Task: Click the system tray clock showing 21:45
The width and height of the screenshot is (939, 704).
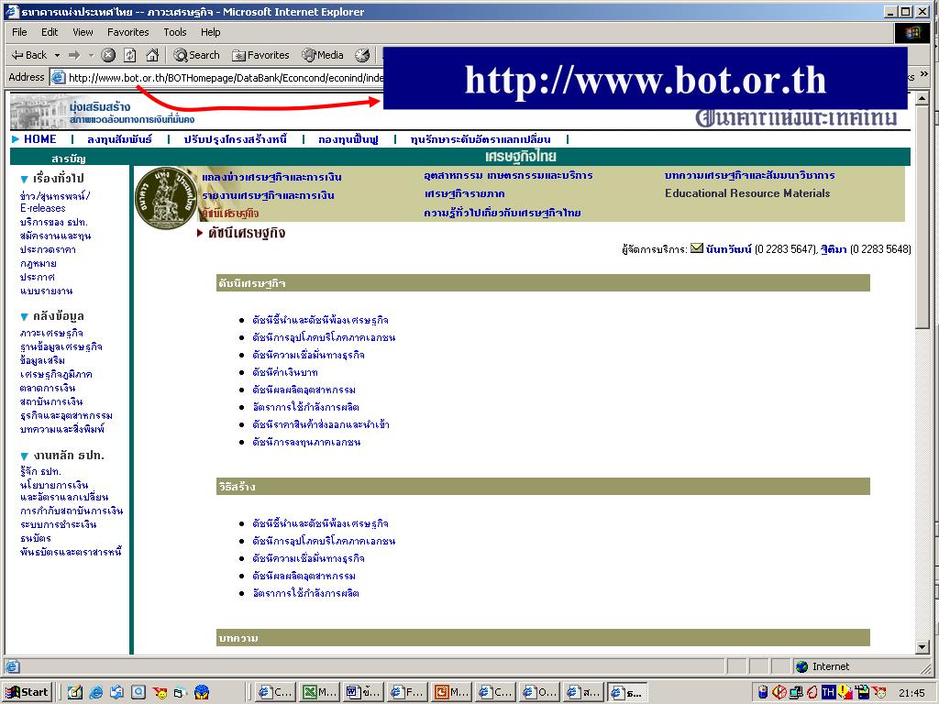Action: tap(911, 693)
